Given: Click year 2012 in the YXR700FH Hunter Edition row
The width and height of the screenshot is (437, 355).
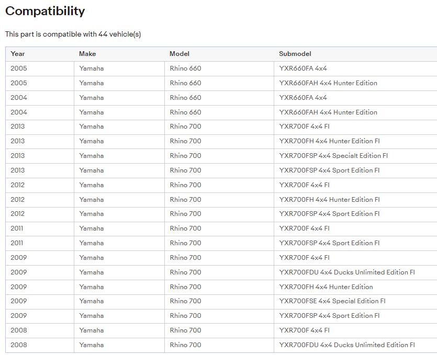Looking at the screenshot, I should click(x=18, y=200).
